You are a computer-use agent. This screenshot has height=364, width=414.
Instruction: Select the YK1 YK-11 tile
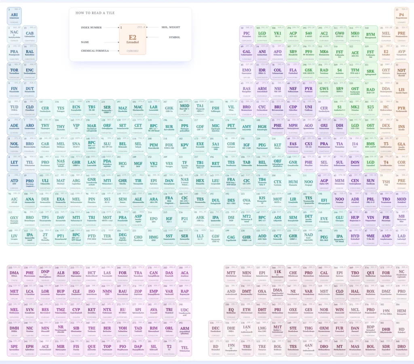[277, 34]
